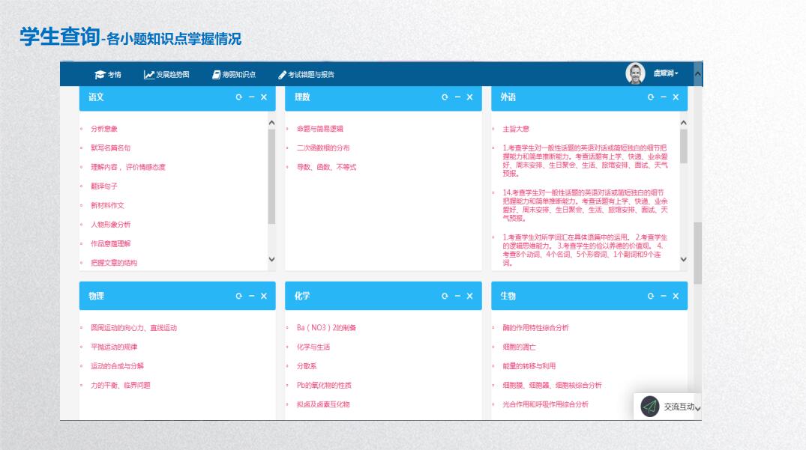Refresh the 物理 panel
Image resolution: width=806 pixels, height=450 pixels.
pos(239,296)
